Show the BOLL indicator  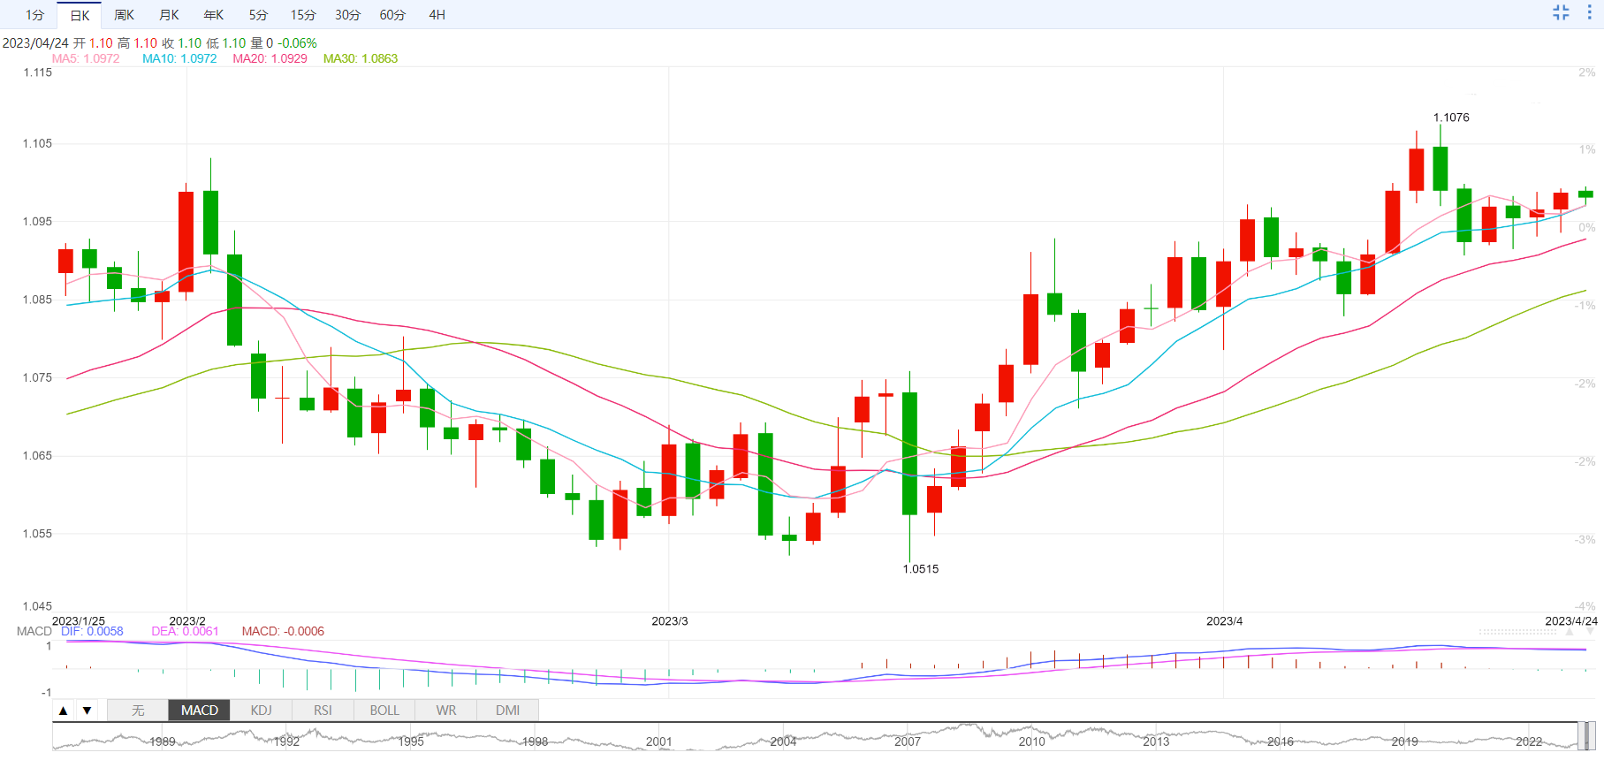(x=384, y=711)
